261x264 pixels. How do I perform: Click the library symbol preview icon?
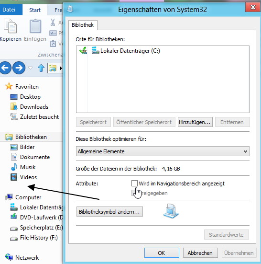click(x=171, y=211)
